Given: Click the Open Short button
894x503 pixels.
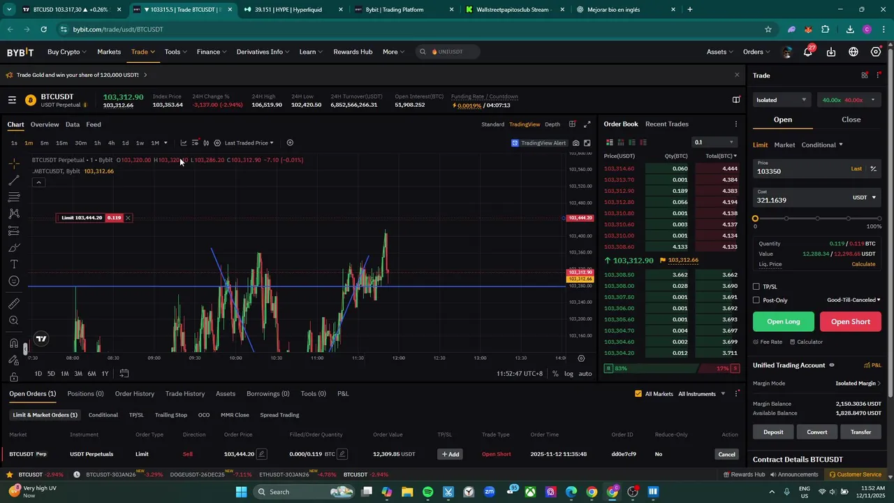Looking at the screenshot, I should 851,321.
